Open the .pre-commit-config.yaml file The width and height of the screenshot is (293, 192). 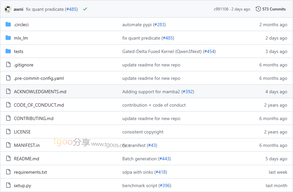(39, 78)
